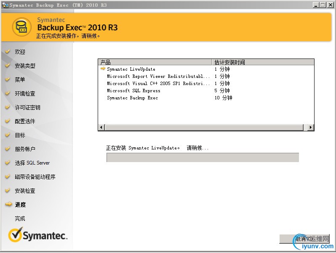This screenshot has height=253, width=336.
Task: Click the checkmark icon beside 许可证密钥
Action: [8, 107]
